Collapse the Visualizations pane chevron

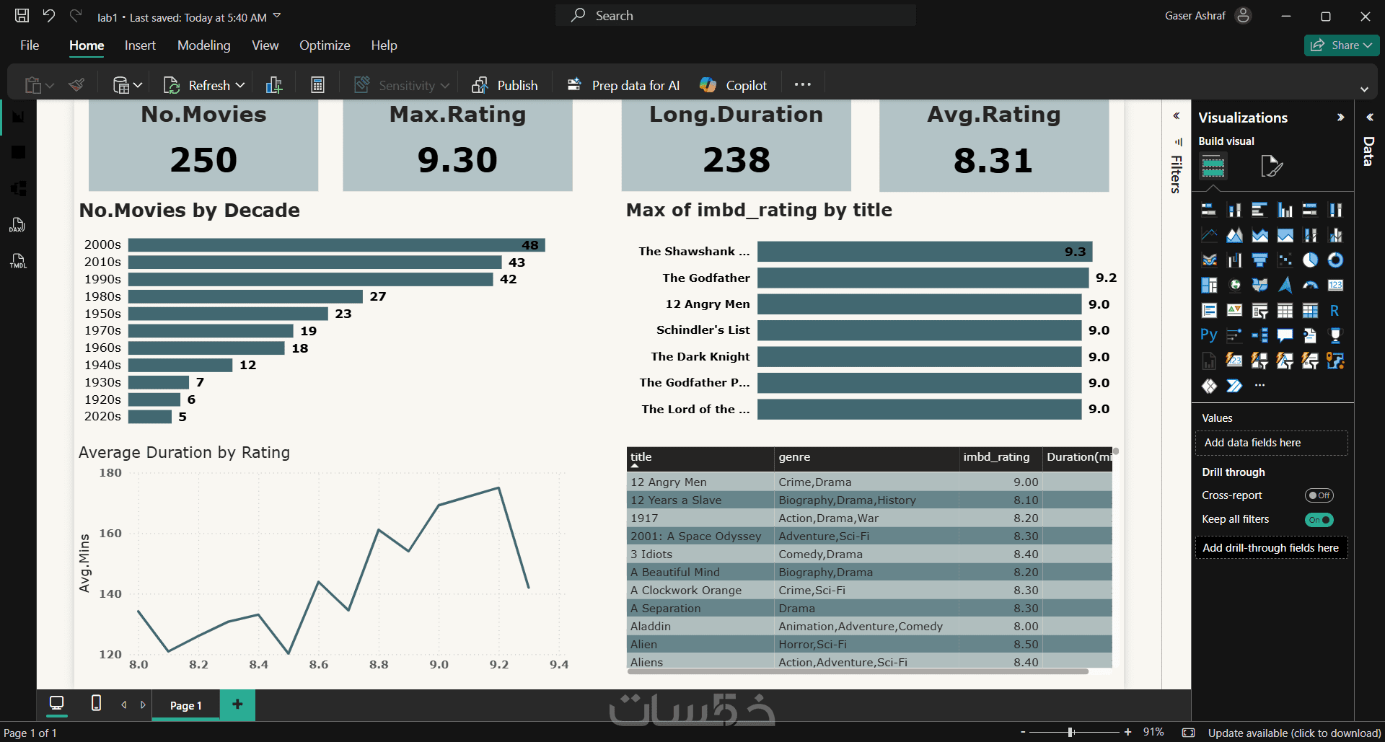pyautogui.click(x=1340, y=118)
